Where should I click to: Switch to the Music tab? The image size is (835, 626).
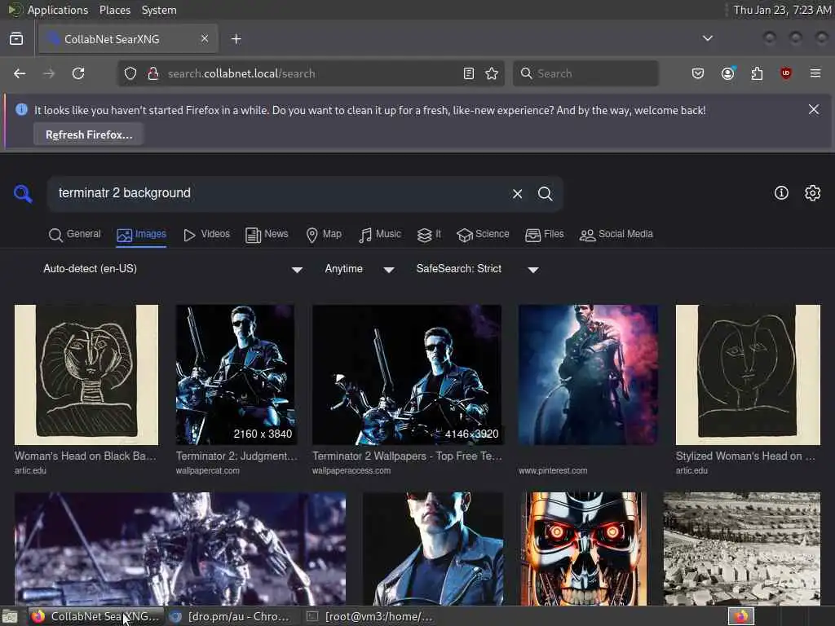click(380, 234)
